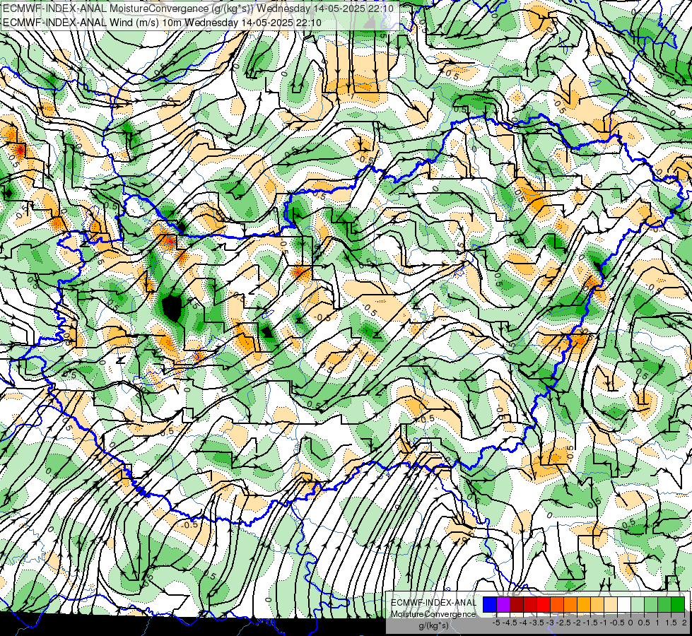Click the -2 tick label on the legend
The width and height of the screenshot is (692, 636).
[x=577, y=623]
